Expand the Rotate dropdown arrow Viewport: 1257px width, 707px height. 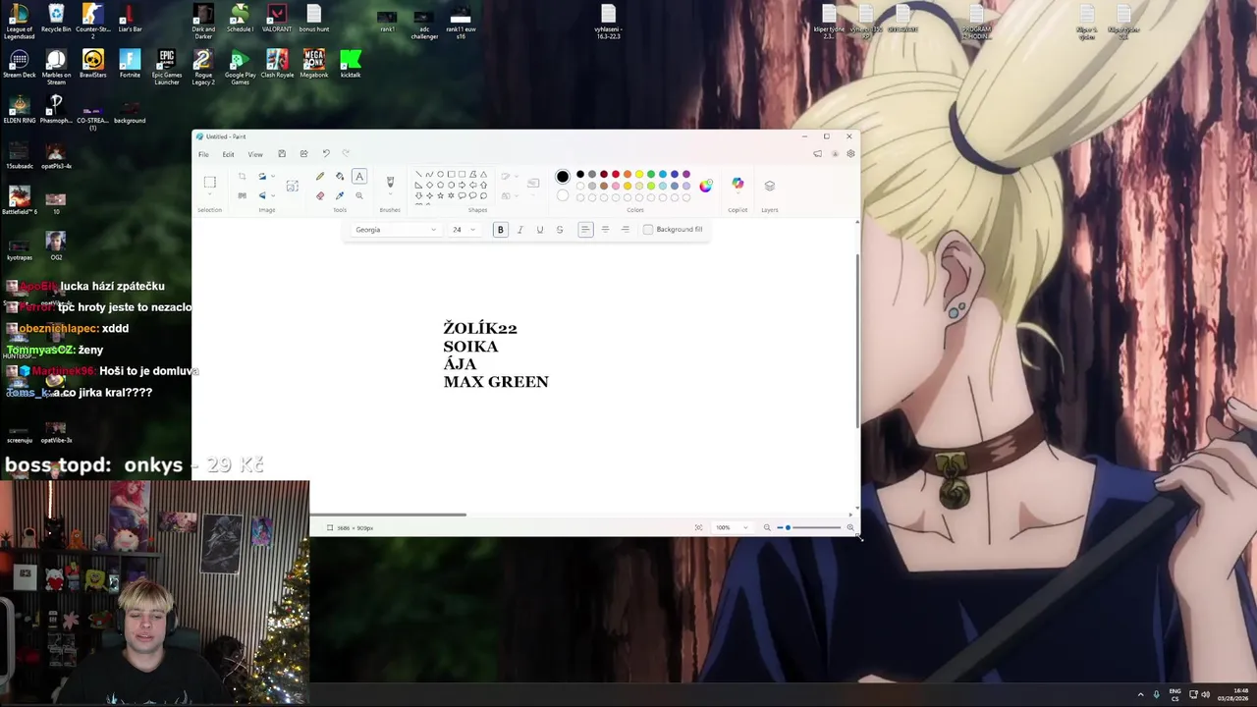click(x=273, y=177)
